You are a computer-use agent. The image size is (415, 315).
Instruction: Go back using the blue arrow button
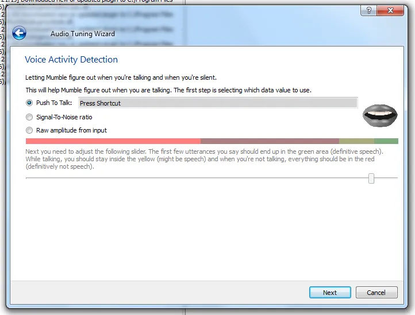click(19, 33)
